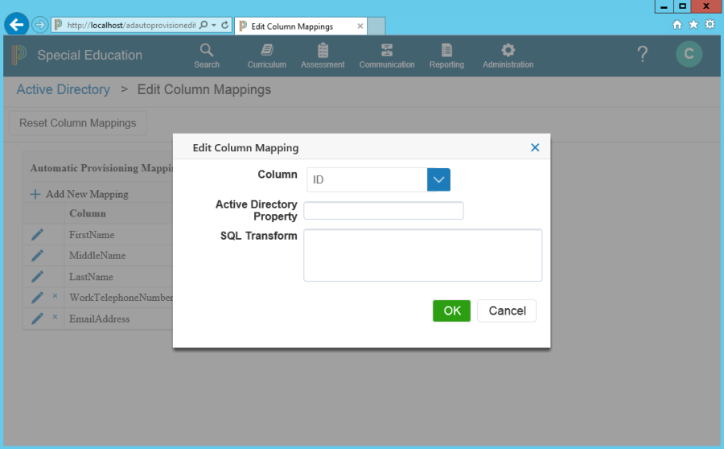Expand the Column dropdown arrow
This screenshot has width=724, height=449.
[438, 180]
